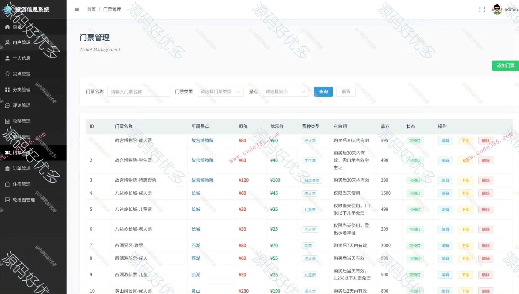
Task: Collapse the sidebar using the hamburger icon
Action: point(77,9)
